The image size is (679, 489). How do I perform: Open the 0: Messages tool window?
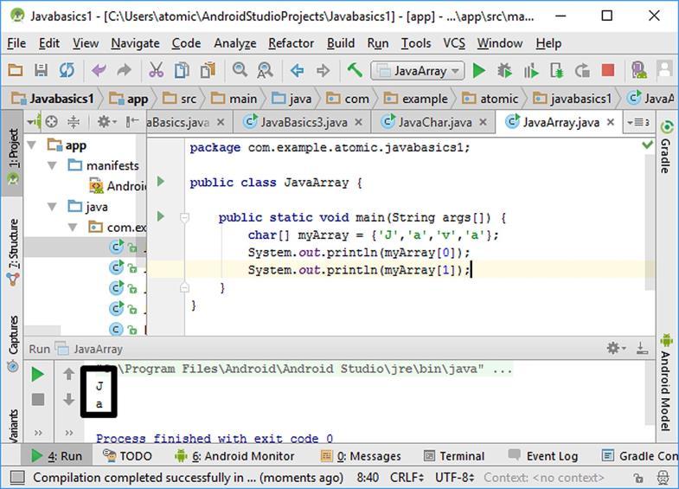[x=361, y=456]
